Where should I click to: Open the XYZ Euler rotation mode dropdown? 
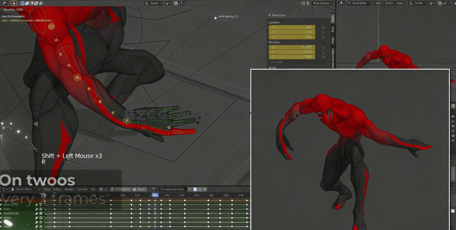tap(299, 62)
